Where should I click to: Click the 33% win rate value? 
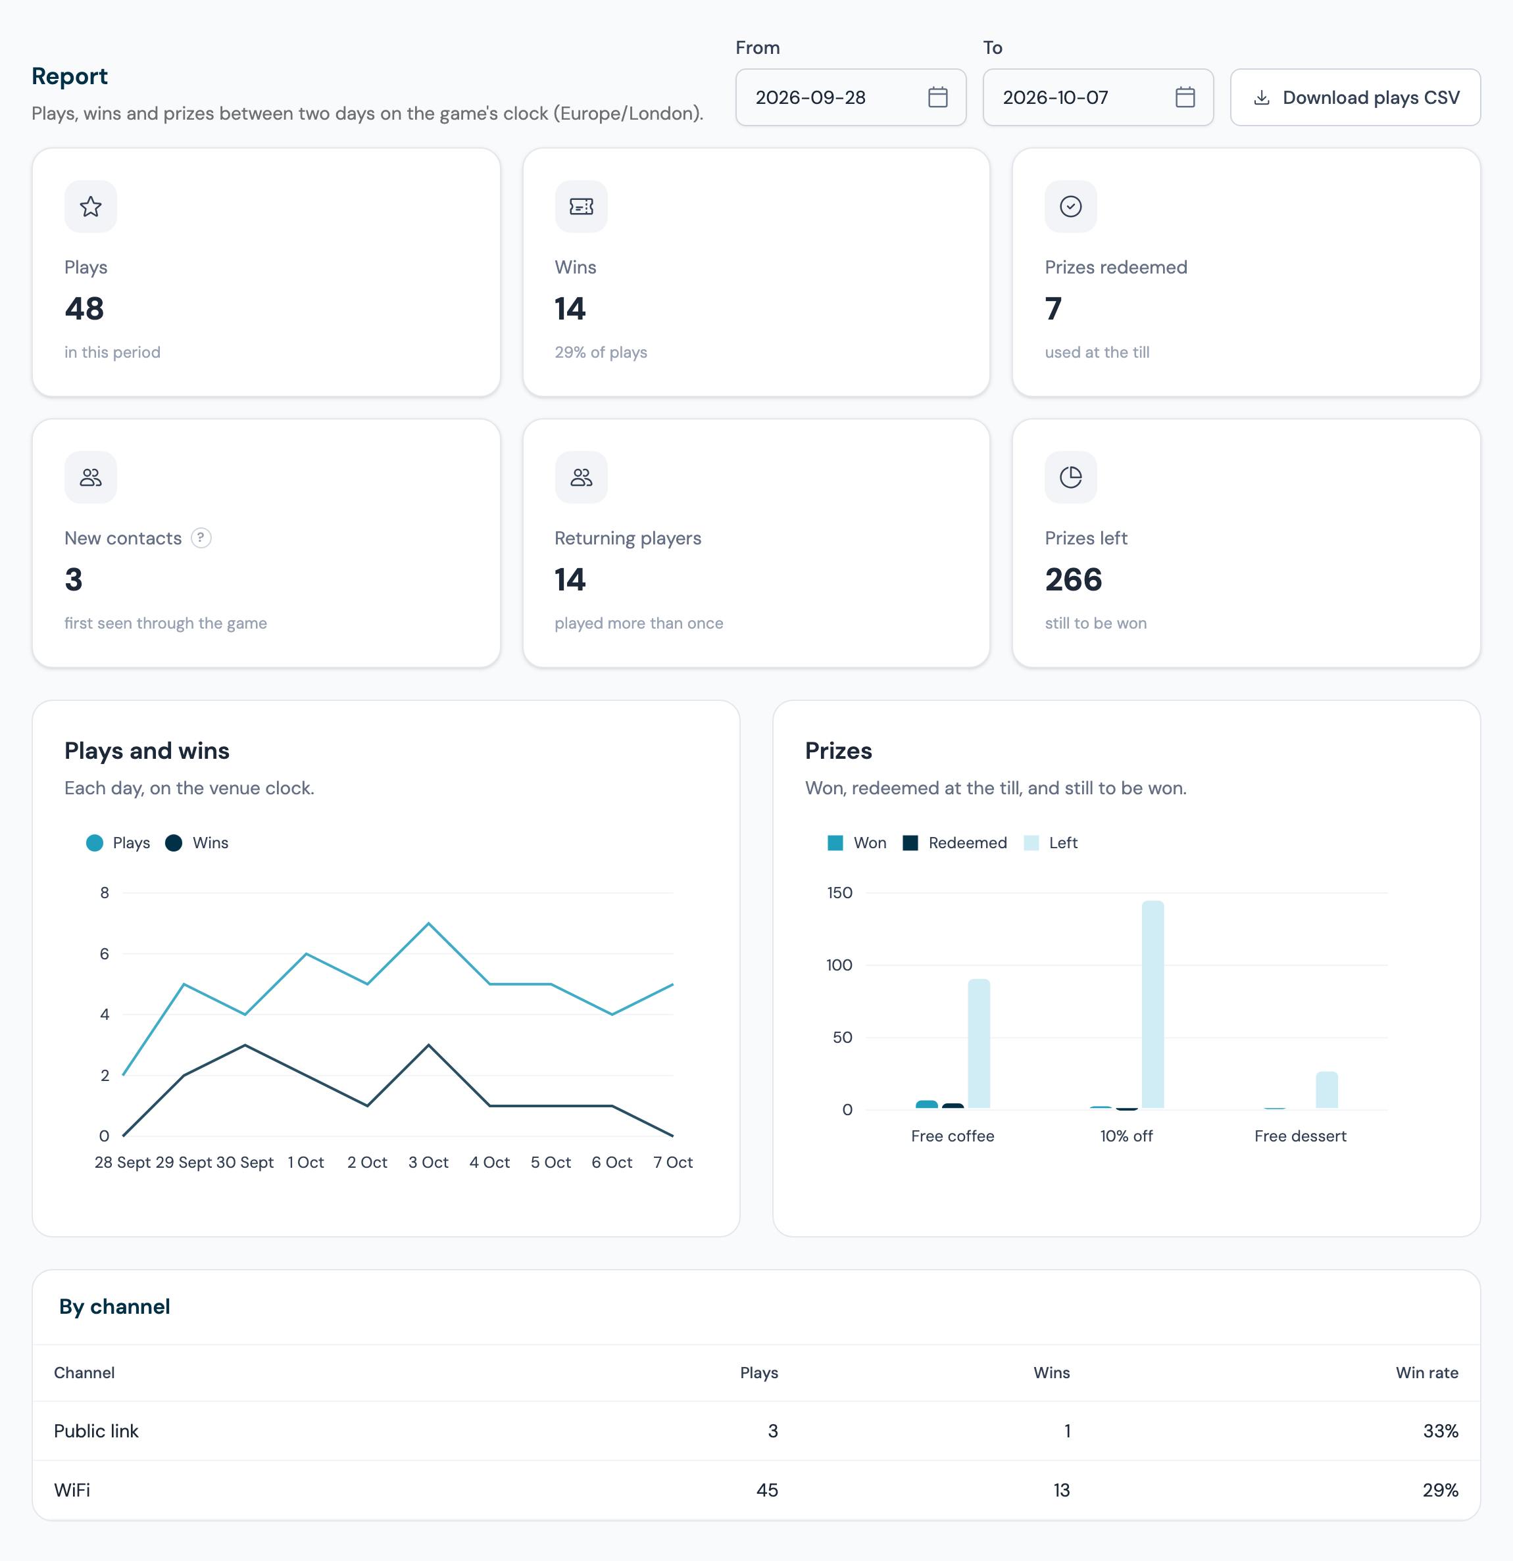[x=1441, y=1431]
